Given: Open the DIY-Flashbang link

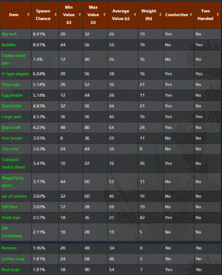Looking at the screenshot, I should pos(12,232).
